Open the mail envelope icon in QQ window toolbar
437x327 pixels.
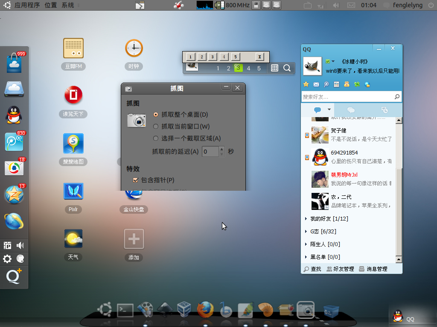[x=316, y=84]
